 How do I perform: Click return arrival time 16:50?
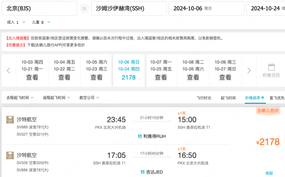(187, 156)
